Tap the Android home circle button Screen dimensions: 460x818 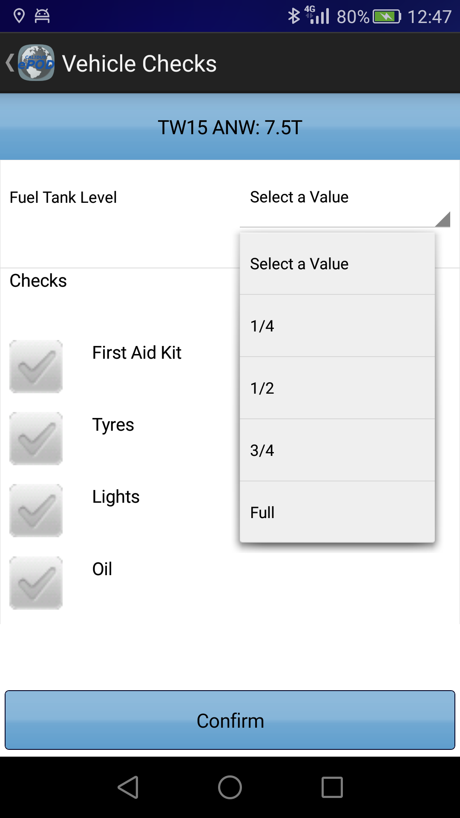[230, 787]
